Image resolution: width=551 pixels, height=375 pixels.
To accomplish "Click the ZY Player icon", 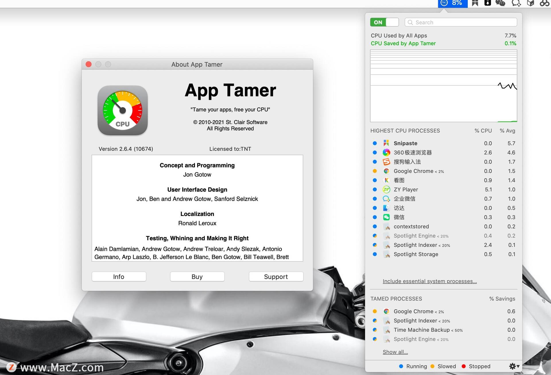I will coord(386,190).
